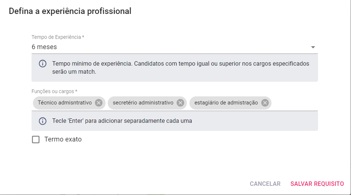
Task: Click SALVAR REQUISITO to save
Action: point(317,184)
